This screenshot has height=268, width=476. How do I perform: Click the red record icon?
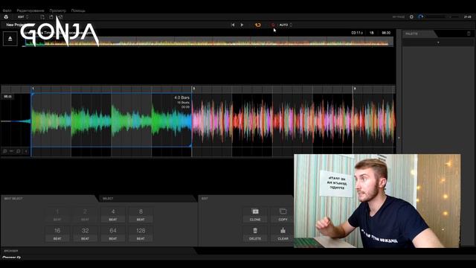(x=273, y=25)
